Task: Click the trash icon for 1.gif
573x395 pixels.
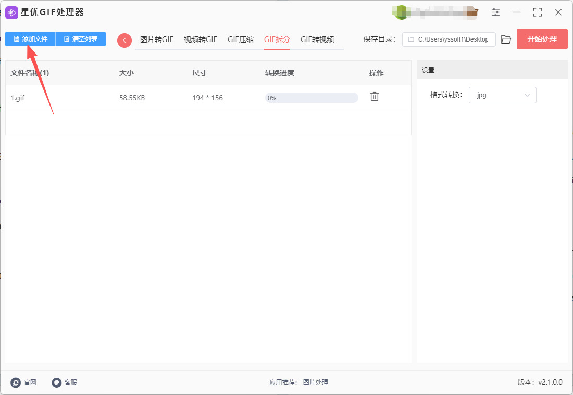Action: click(x=374, y=97)
